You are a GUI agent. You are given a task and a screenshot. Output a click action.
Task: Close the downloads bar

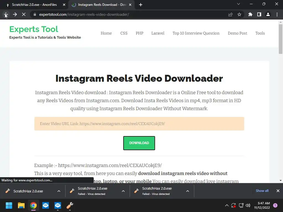coord(278,191)
